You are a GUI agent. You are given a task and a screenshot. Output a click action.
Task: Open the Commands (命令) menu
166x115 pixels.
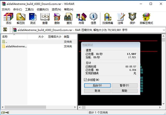[x=18, y=9]
